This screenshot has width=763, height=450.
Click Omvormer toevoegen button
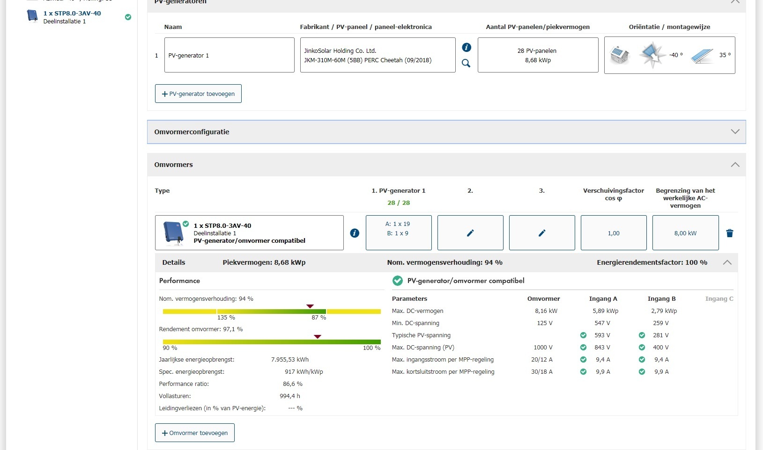(x=195, y=433)
